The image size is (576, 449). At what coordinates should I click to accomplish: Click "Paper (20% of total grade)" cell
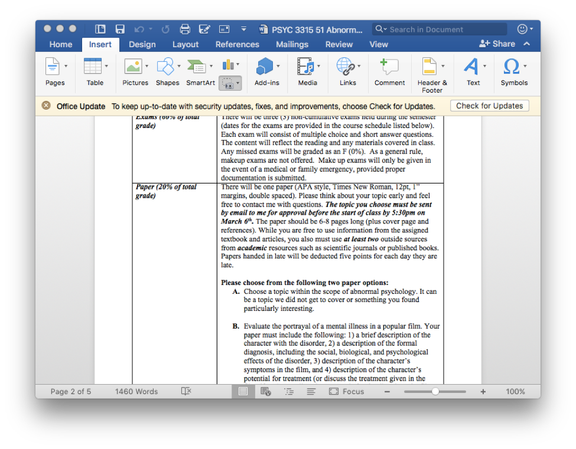tap(174, 283)
